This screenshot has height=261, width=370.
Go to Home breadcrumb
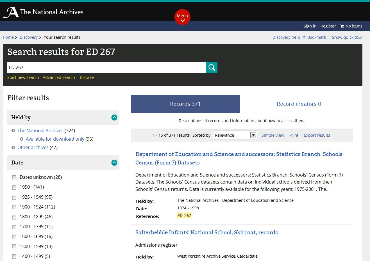coord(8,37)
